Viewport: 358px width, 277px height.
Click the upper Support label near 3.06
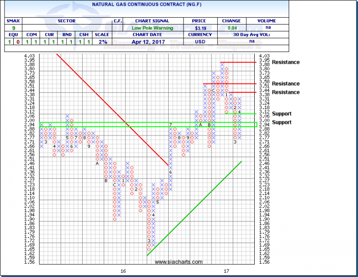(x=281, y=114)
